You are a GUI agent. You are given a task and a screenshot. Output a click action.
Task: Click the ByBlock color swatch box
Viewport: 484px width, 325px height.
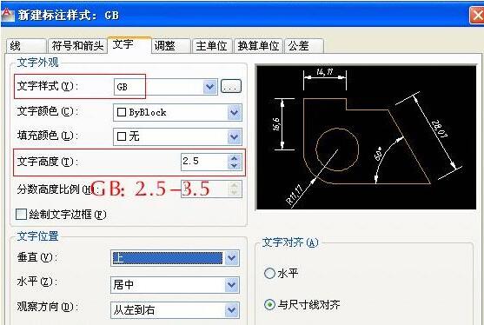[122, 112]
